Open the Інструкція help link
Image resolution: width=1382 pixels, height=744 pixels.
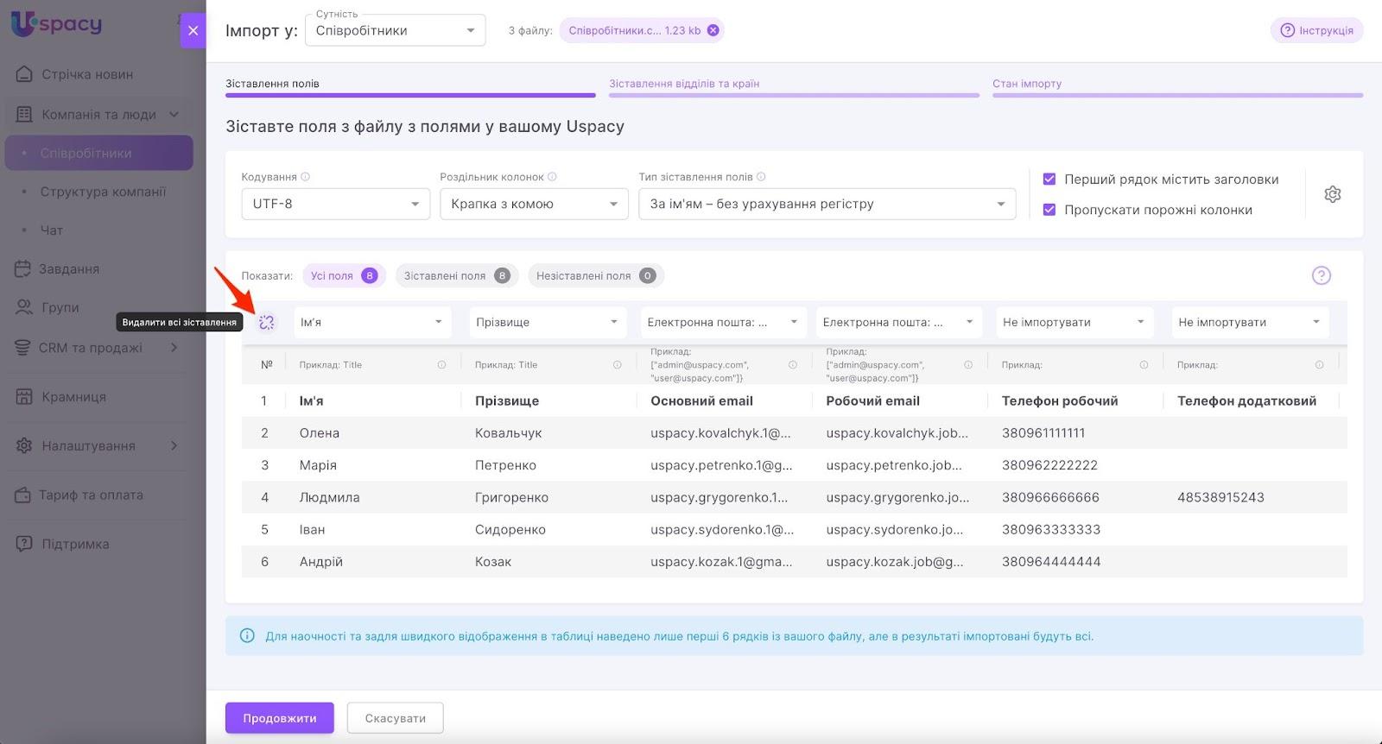[1316, 30]
